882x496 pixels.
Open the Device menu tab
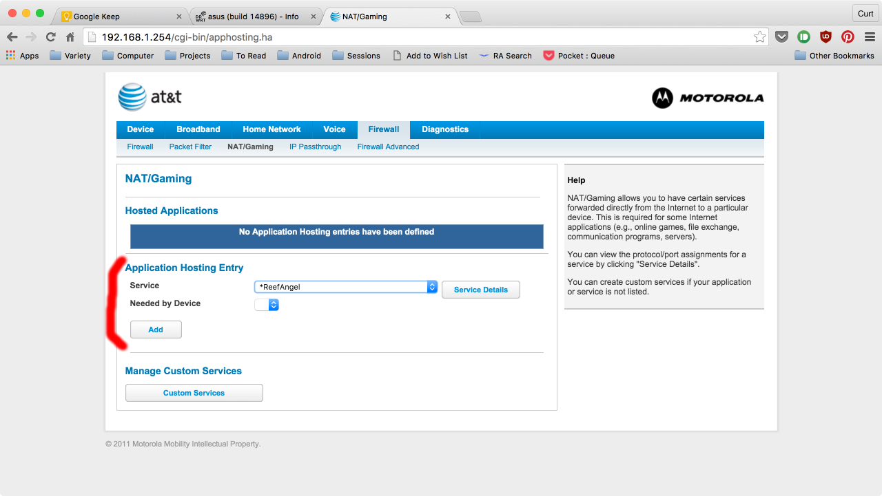141,129
